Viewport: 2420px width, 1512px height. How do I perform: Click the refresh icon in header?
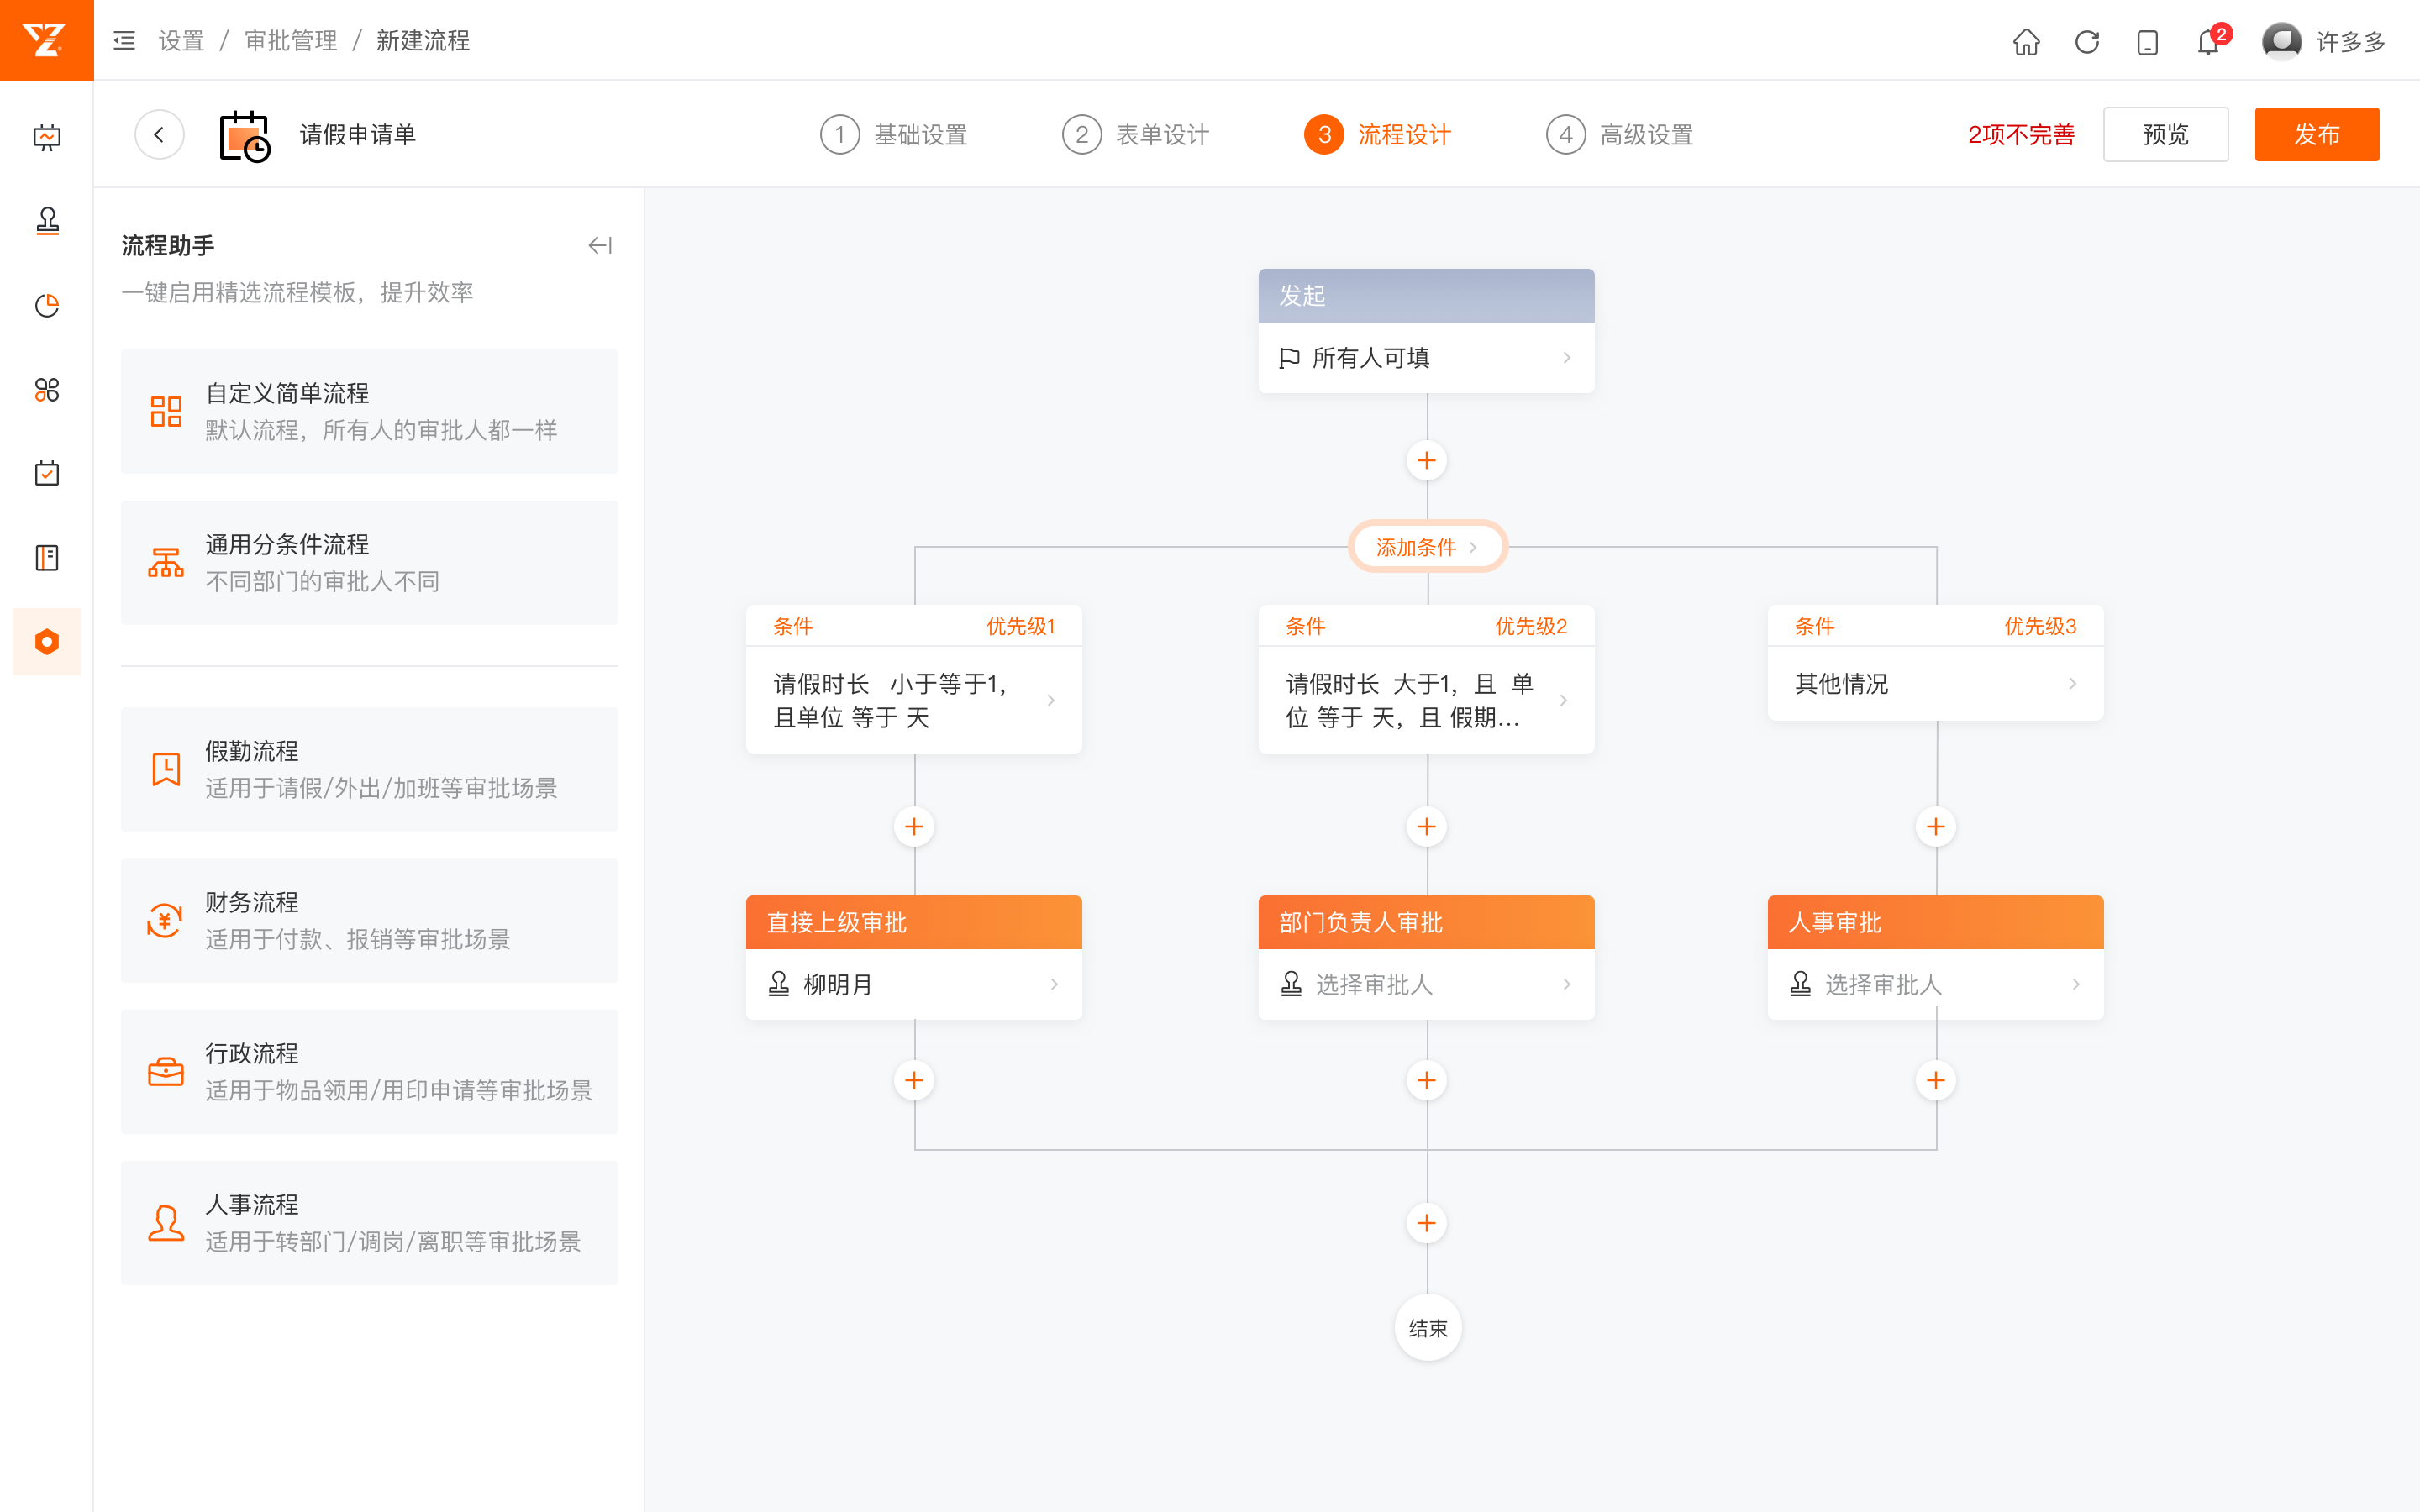click(2087, 41)
